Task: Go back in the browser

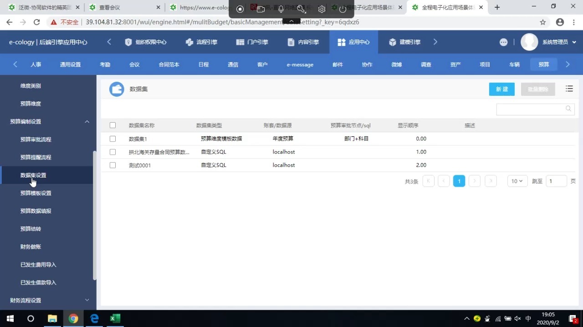Action: coord(9,22)
